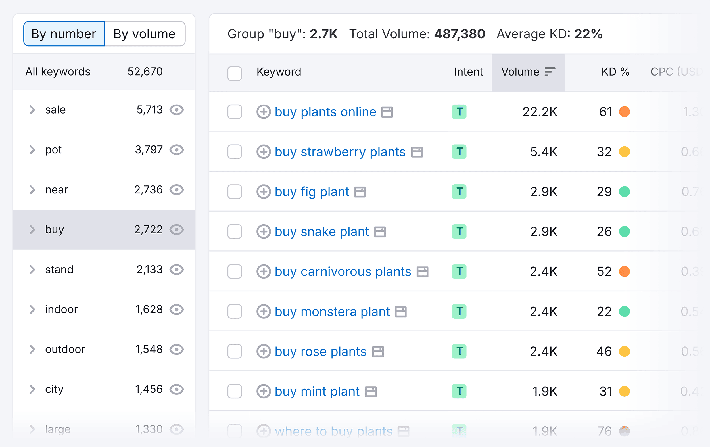The width and height of the screenshot is (710, 447).
Task: Click the add keyword icon for buy plants online
Action: (263, 112)
